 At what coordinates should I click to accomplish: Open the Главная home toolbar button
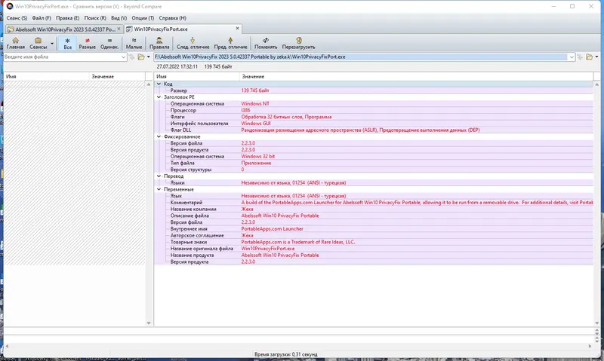coord(15,43)
